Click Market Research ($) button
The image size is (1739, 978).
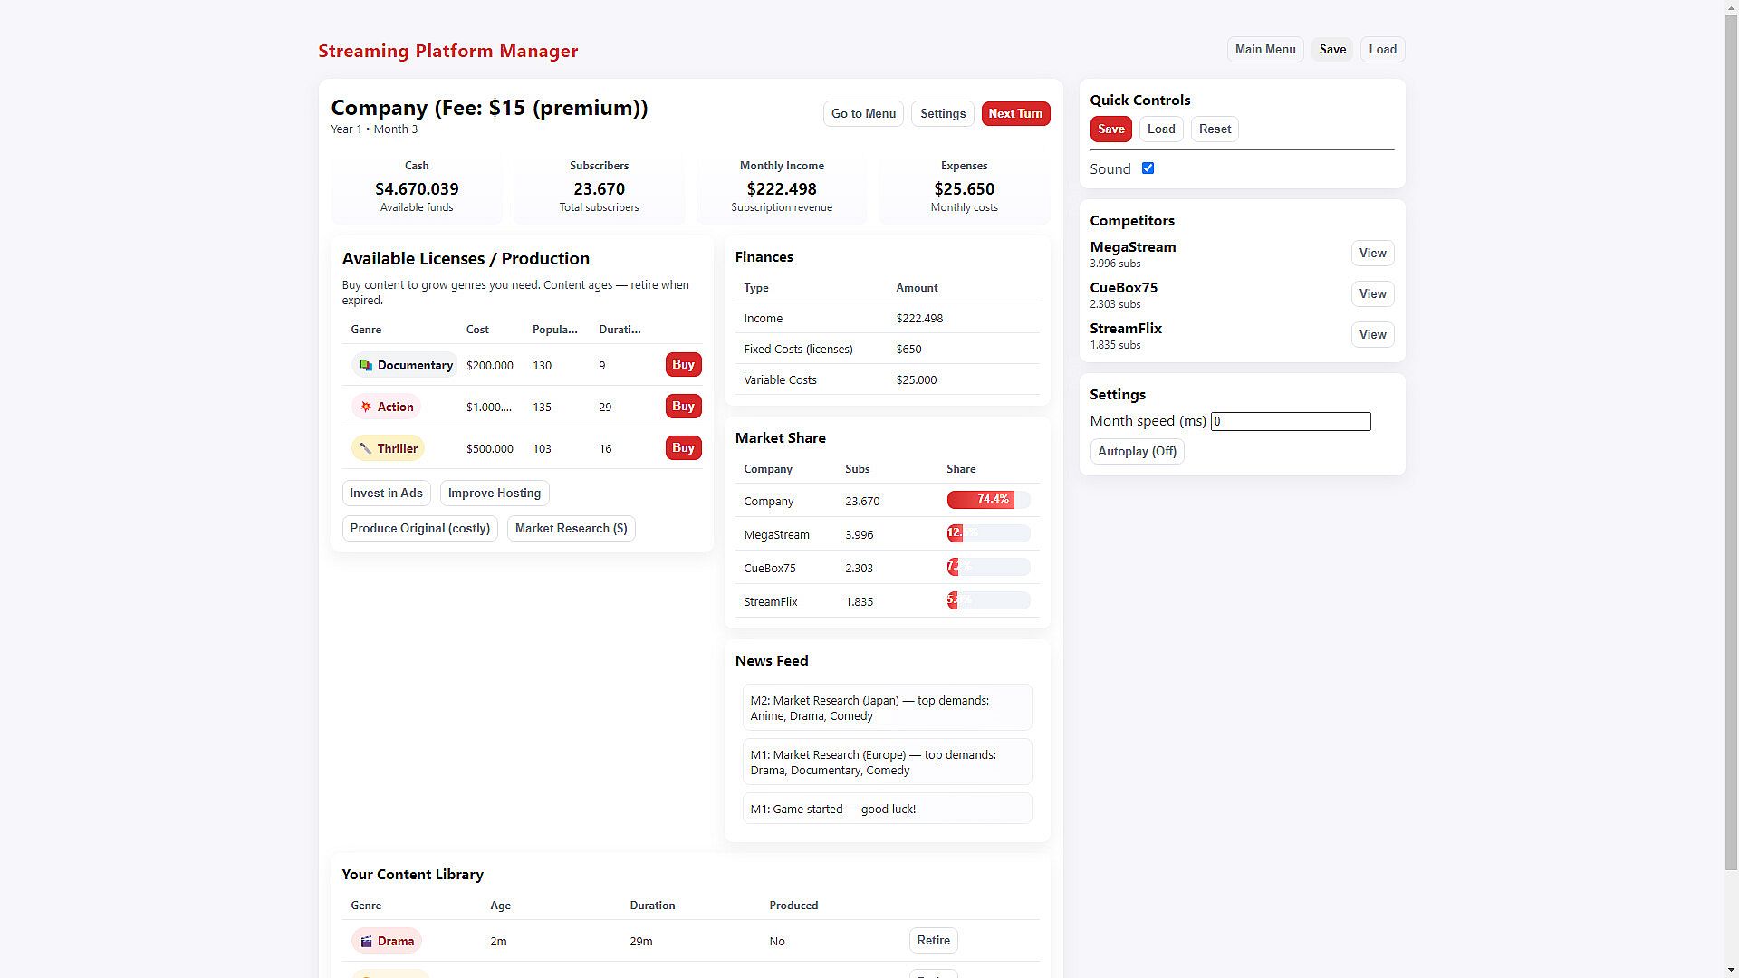tap(571, 529)
